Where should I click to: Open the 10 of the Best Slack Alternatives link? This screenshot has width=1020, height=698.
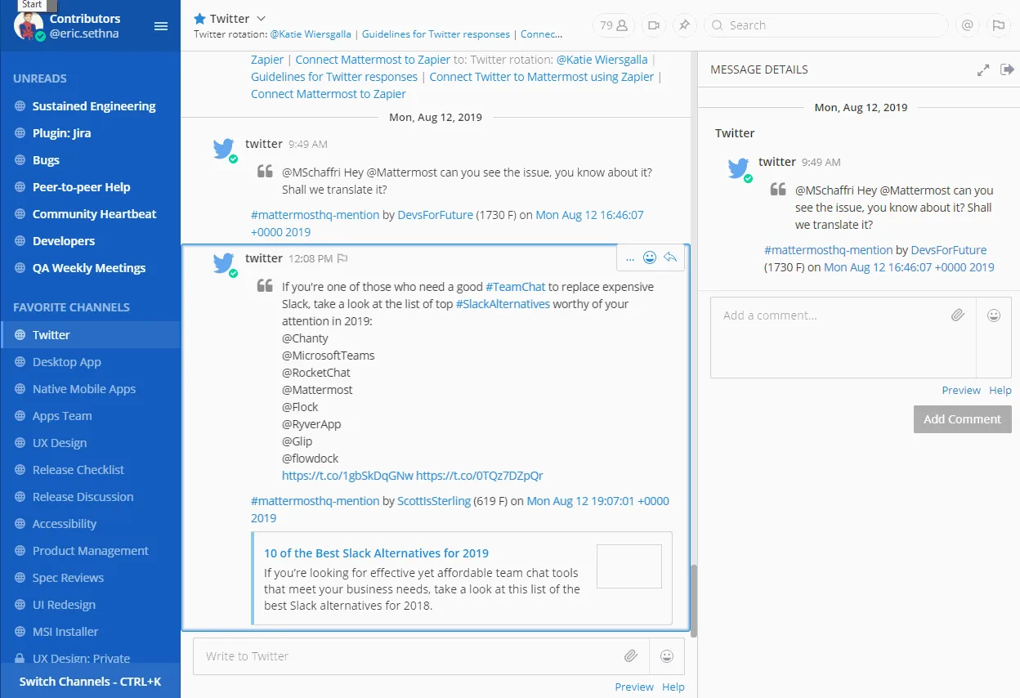(376, 553)
